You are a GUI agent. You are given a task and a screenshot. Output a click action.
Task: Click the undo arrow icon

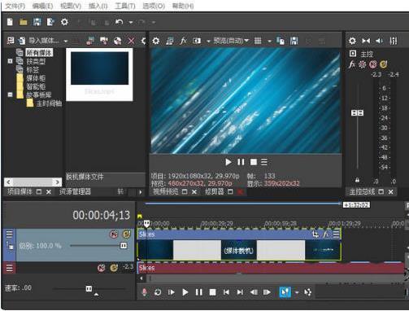click(x=119, y=22)
